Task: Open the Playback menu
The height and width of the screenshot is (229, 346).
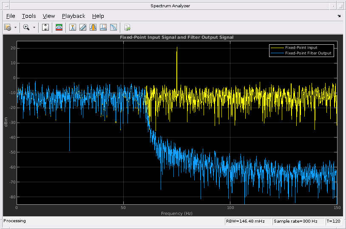Action: [x=74, y=16]
